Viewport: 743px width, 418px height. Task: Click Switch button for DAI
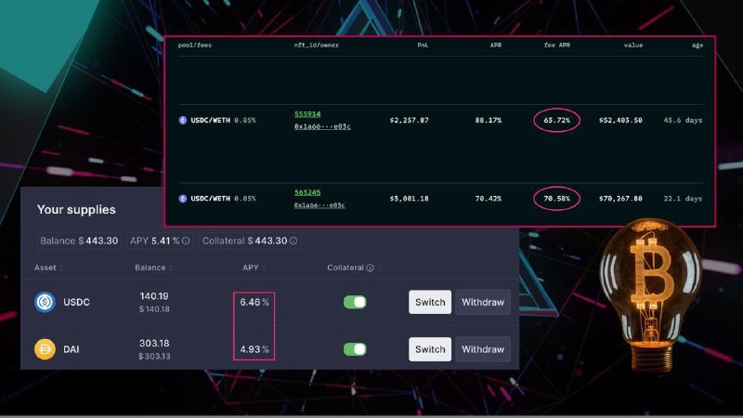(430, 349)
